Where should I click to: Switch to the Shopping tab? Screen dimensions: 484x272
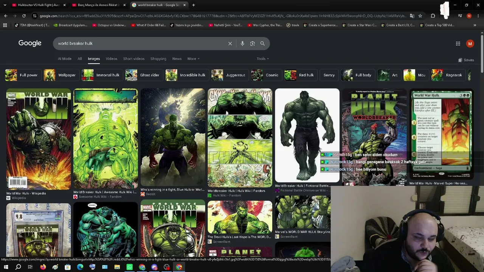pos(158,59)
